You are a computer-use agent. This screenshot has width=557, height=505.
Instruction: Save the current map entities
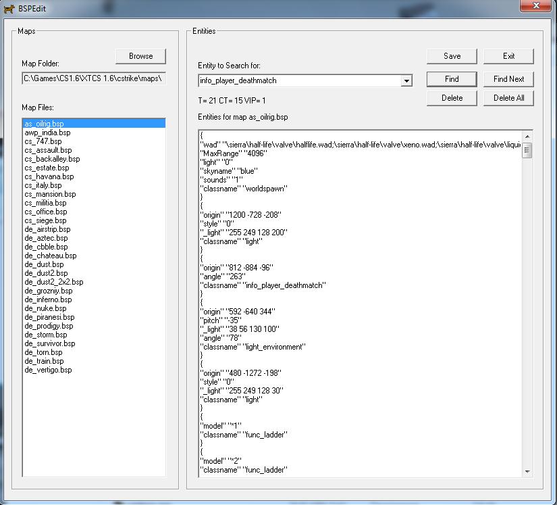[x=452, y=56]
